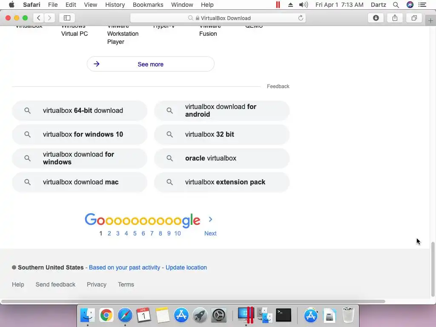Viewport: 436px width, 327px height.
Task: Open the Edit menu
Action: (71, 5)
